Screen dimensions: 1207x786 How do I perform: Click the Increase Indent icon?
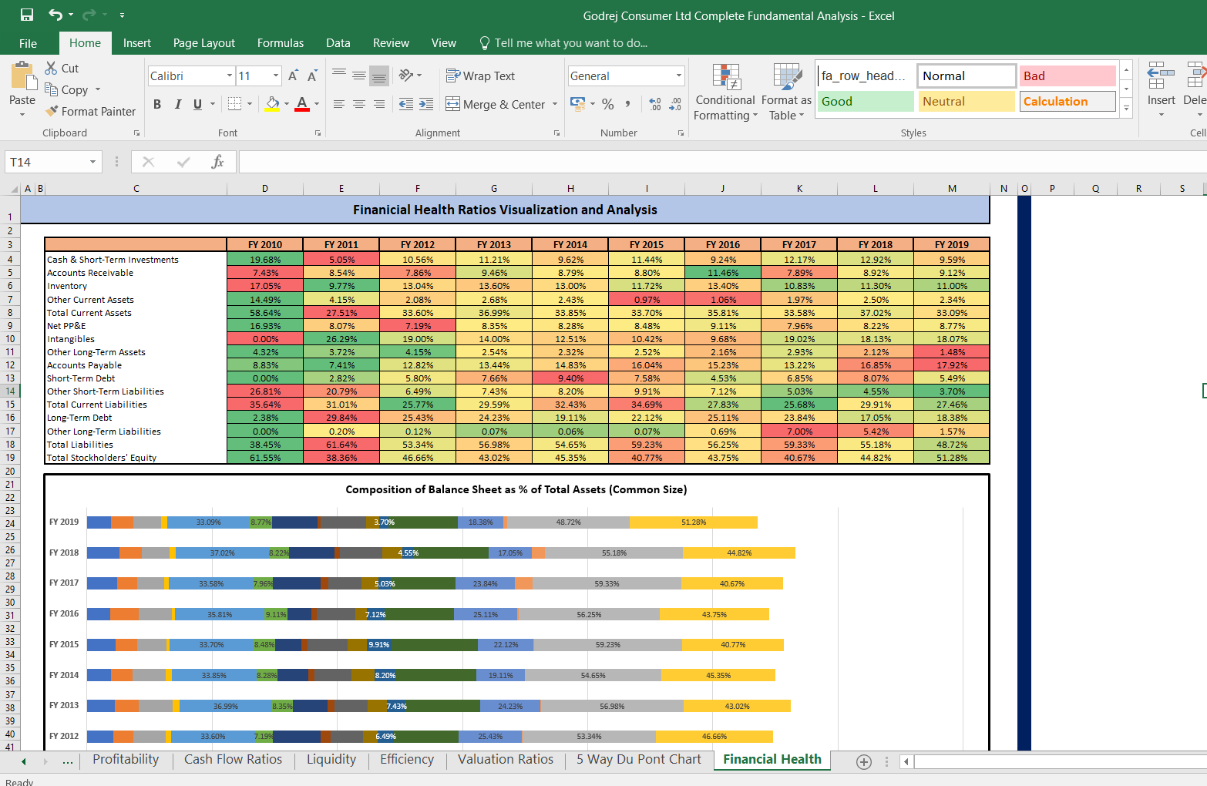click(426, 104)
